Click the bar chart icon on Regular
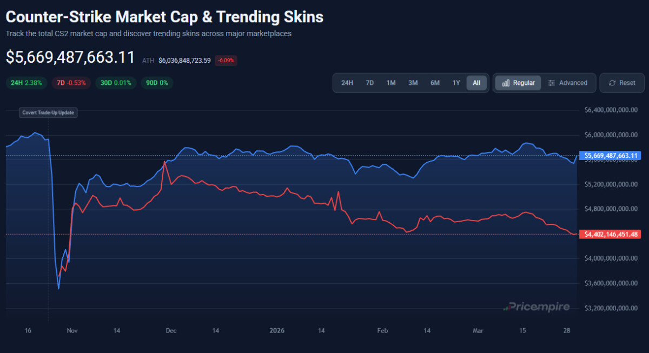Screen dimensions: 649x353 tap(506, 83)
